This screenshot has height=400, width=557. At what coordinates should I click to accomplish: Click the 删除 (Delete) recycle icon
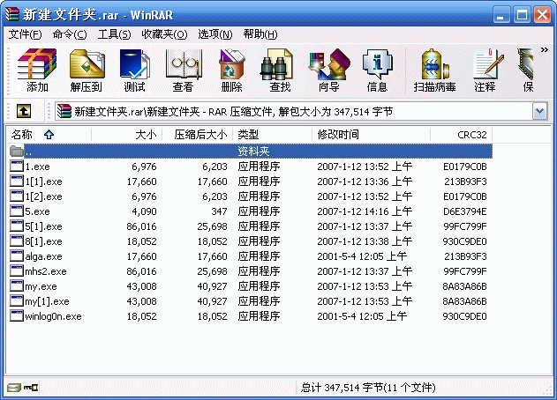pyautogui.click(x=231, y=70)
